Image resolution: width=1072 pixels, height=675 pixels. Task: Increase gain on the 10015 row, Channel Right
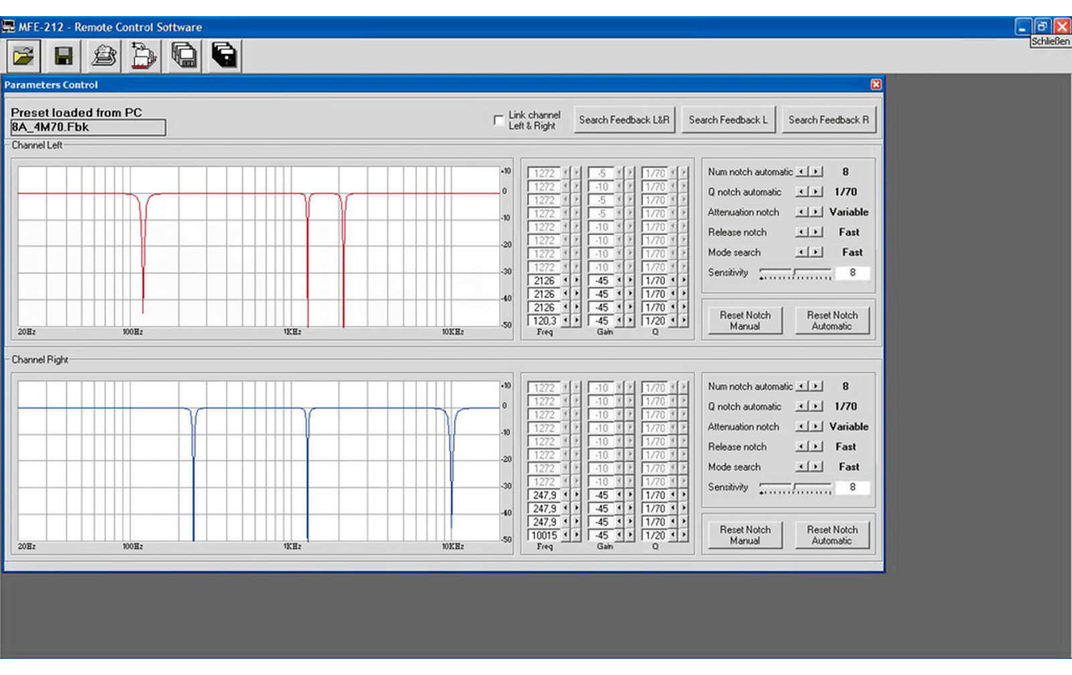pos(630,535)
